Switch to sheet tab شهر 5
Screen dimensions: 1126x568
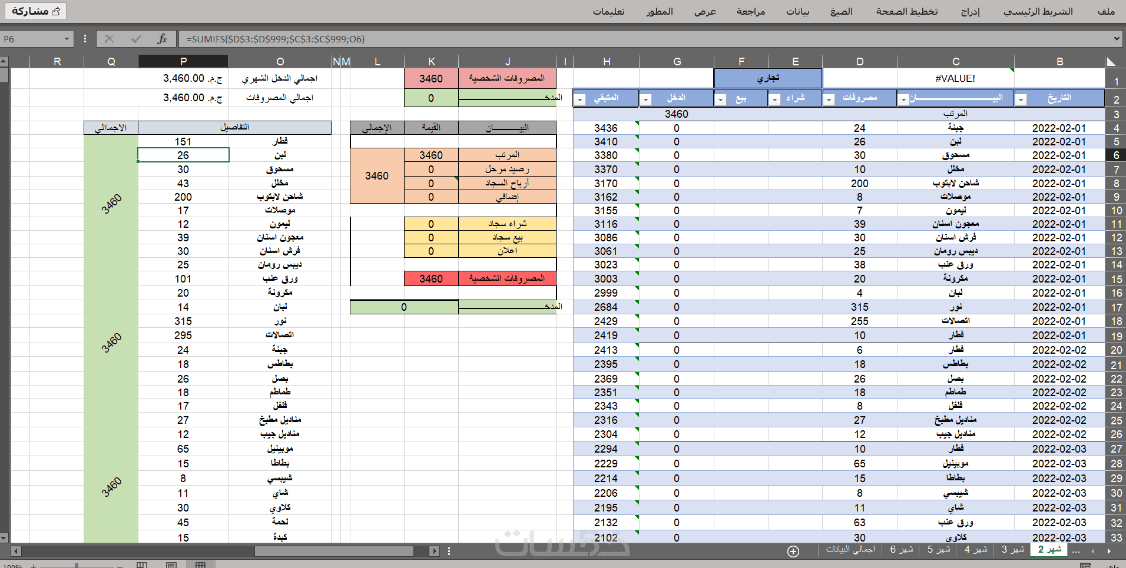939,550
